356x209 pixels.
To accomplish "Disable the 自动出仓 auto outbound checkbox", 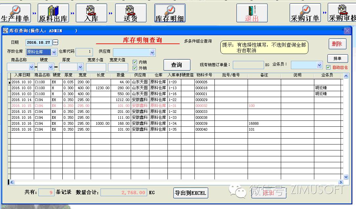I will [328, 67].
